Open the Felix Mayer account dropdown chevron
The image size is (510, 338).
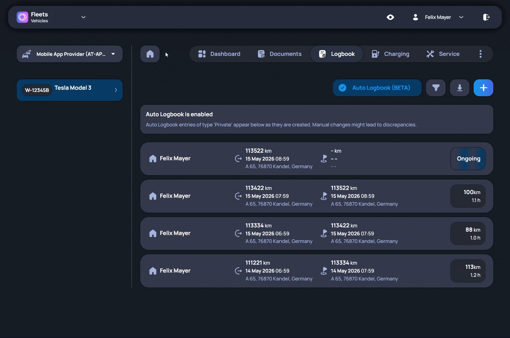(461, 17)
